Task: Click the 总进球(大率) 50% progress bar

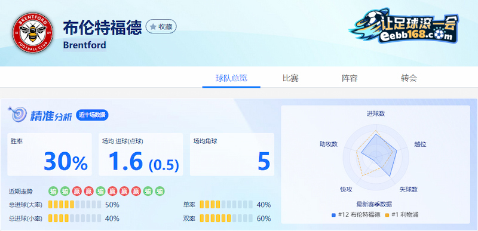Action: click(75, 205)
